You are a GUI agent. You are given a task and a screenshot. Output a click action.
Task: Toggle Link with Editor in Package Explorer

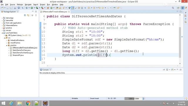(x=28, y=15)
